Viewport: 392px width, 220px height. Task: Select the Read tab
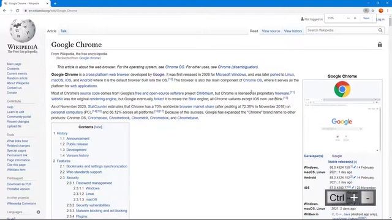click(254, 31)
